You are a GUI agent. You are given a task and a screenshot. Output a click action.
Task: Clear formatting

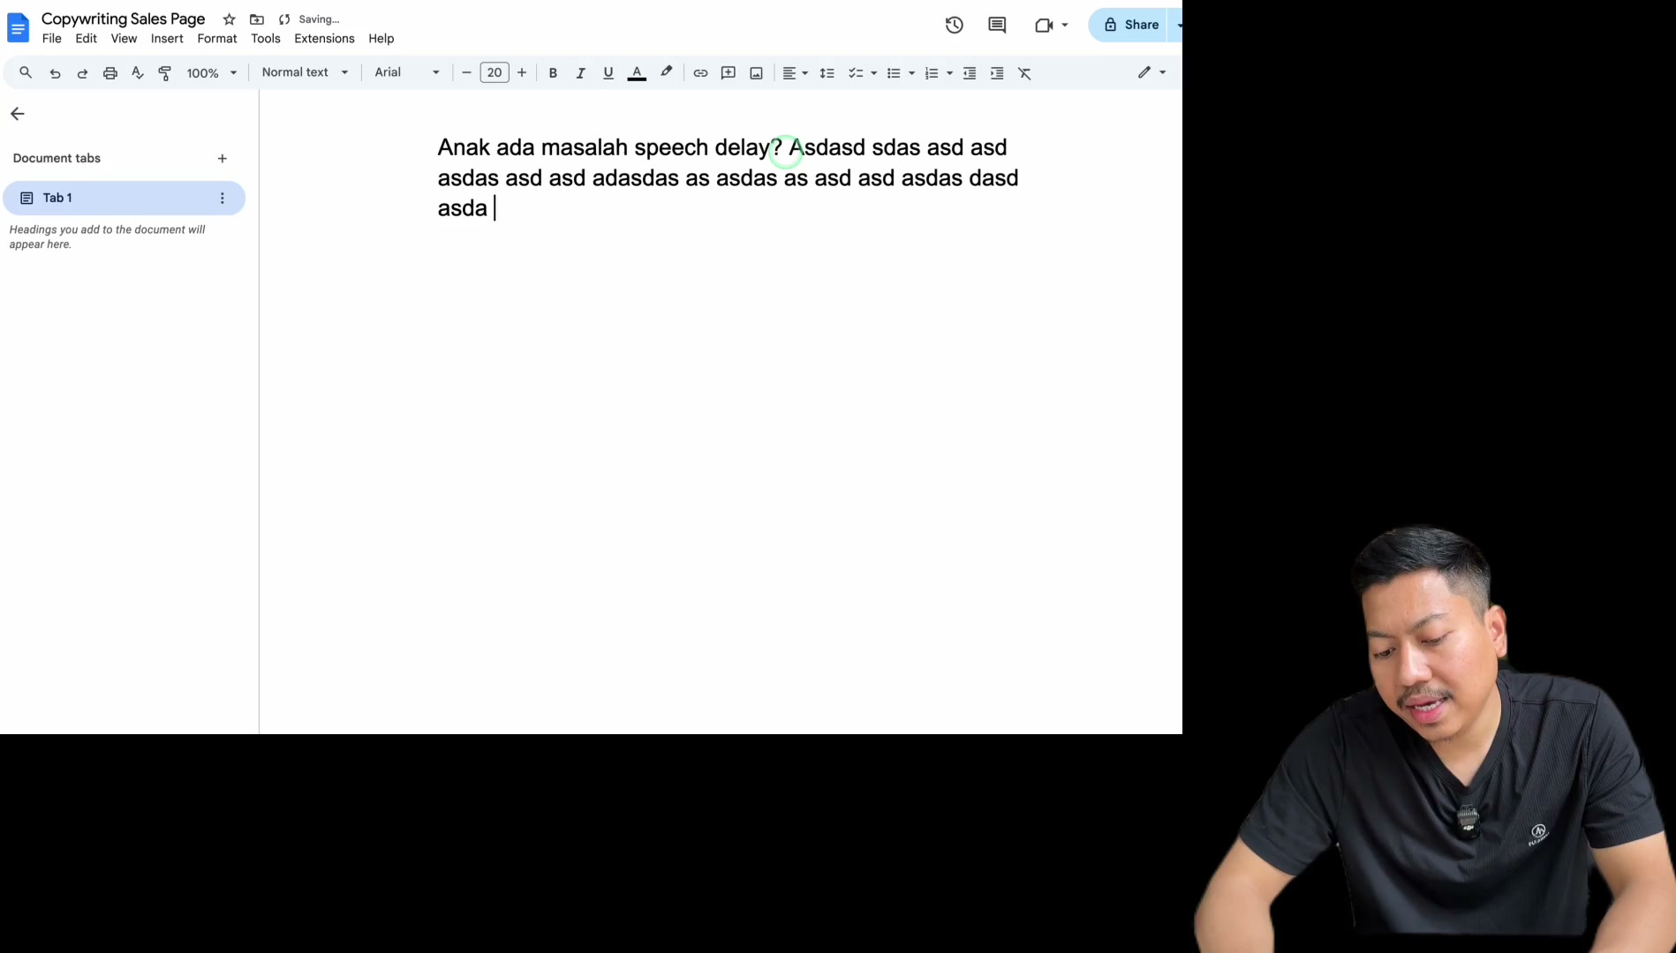pos(1025,73)
